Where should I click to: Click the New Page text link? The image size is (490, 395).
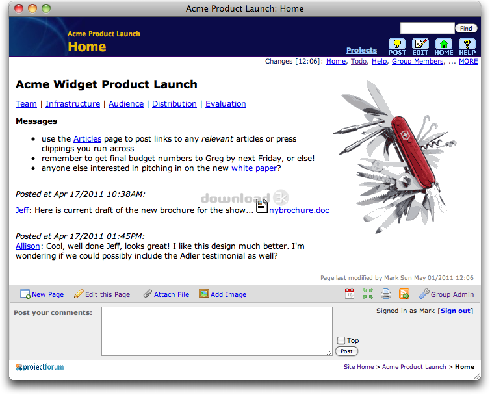(48, 294)
